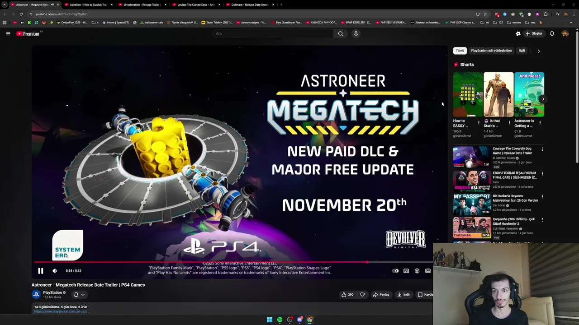579x325 pixels.
Task: Open the movies bookmarks folder
Action: (514, 23)
